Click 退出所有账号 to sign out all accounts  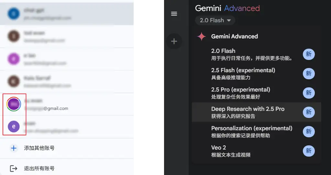[x=39, y=168]
